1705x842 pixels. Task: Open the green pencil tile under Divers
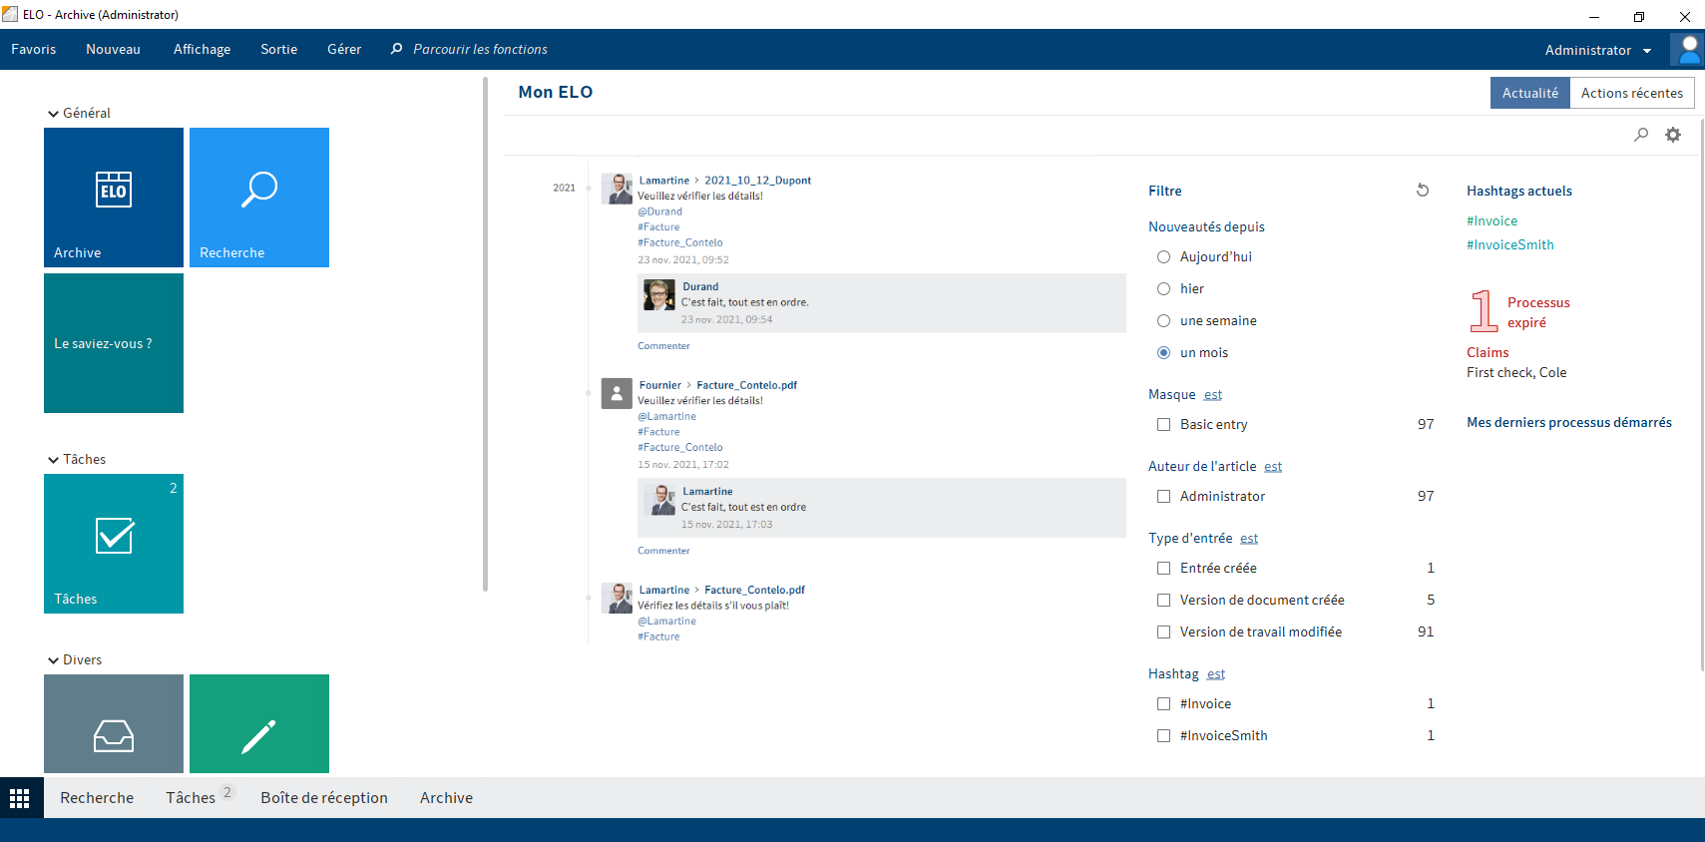coord(259,723)
